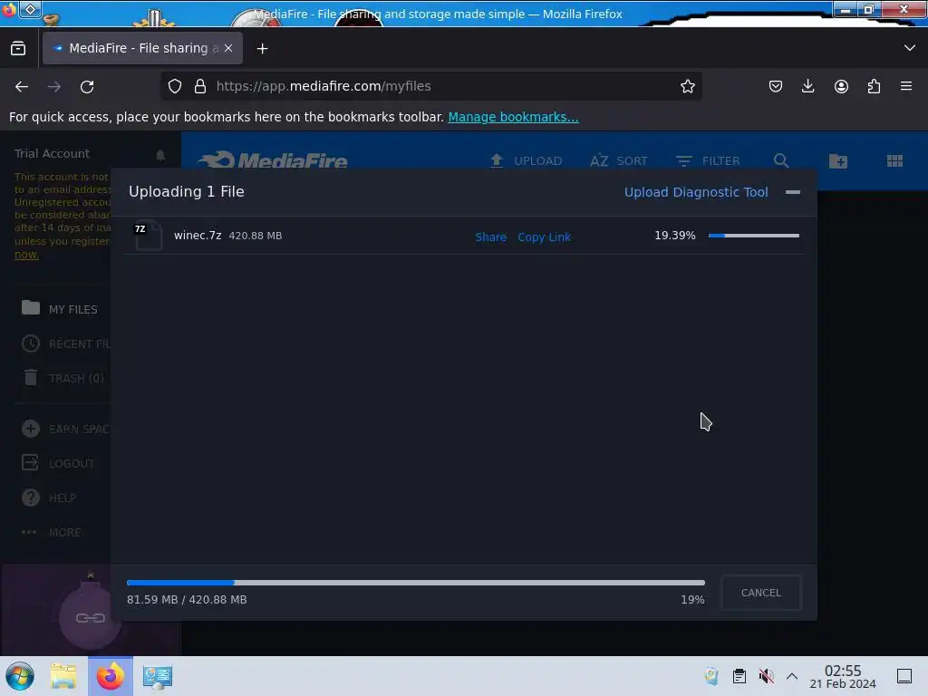The width and height of the screenshot is (928, 696).
Task: Close the MediaFire tab
Action: pyautogui.click(x=228, y=48)
